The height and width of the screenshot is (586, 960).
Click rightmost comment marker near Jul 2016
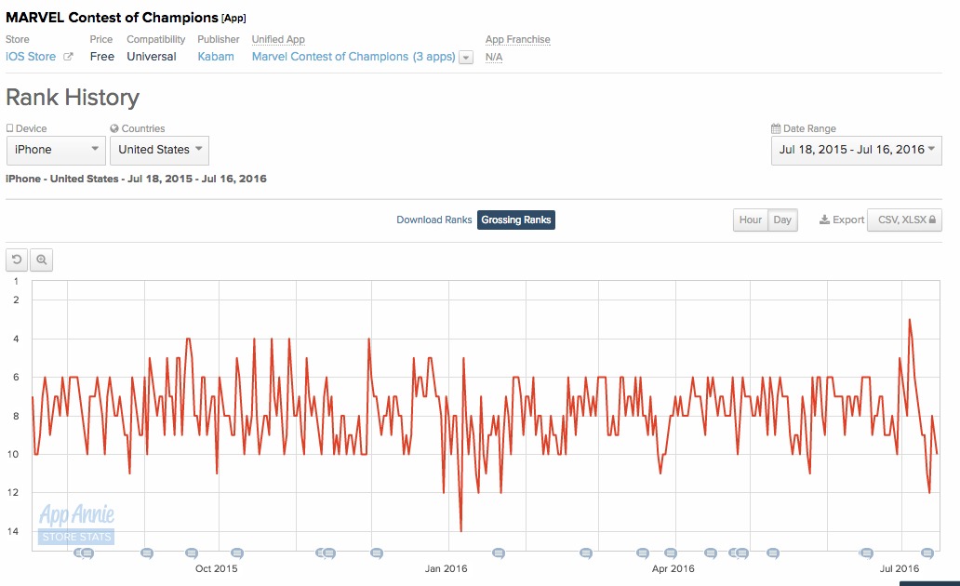pyautogui.click(x=927, y=553)
